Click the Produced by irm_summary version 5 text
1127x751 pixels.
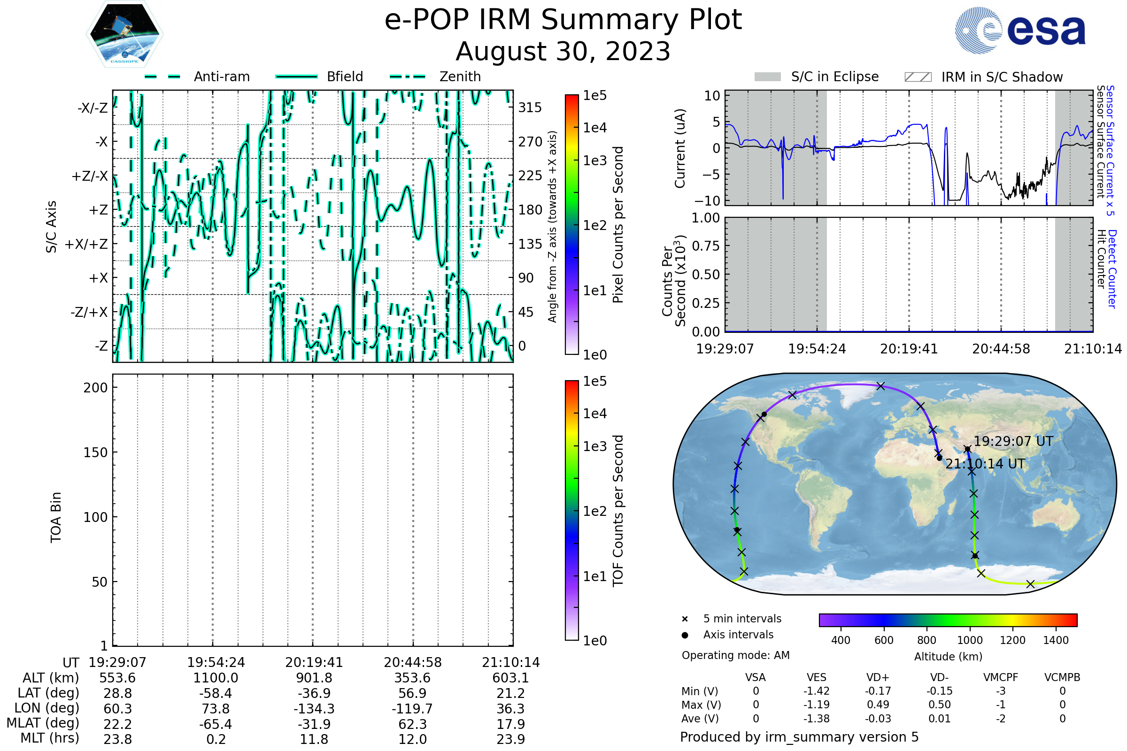click(x=799, y=736)
